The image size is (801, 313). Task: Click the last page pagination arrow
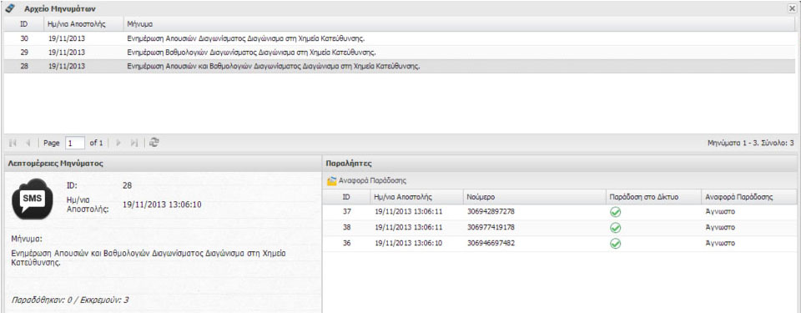point(134,144)
